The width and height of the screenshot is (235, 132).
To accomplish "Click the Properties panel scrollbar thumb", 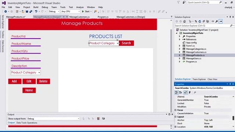I will pyautogui.click(x=233, y=118).
